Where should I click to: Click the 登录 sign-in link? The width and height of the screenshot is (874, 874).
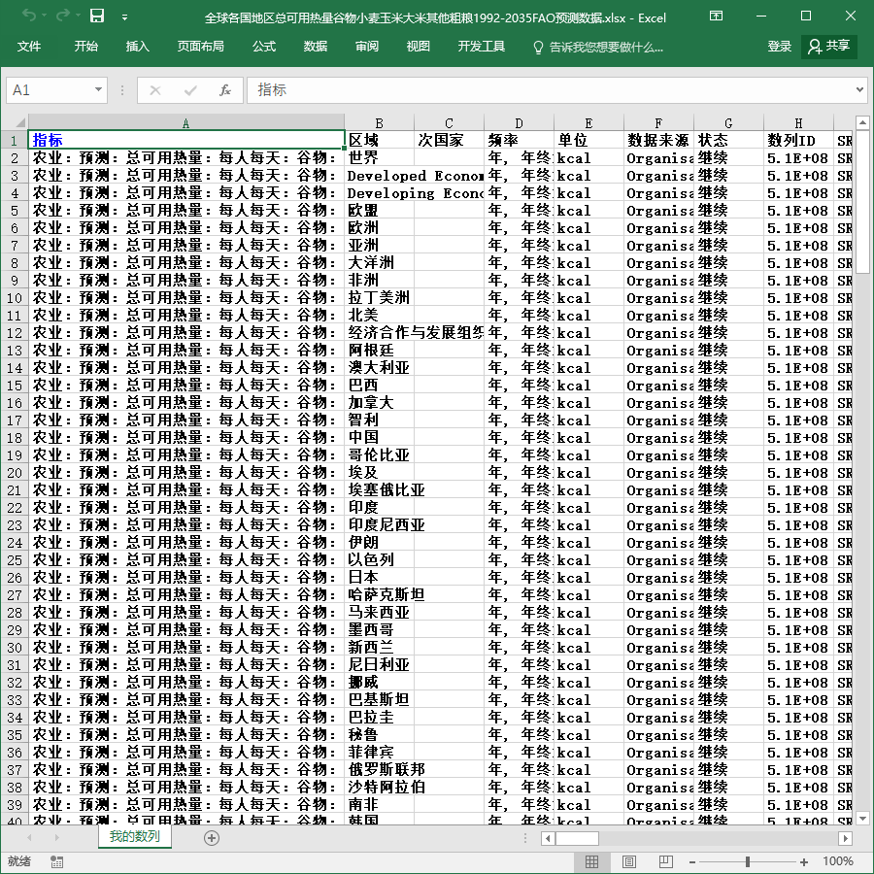[779, 47]
